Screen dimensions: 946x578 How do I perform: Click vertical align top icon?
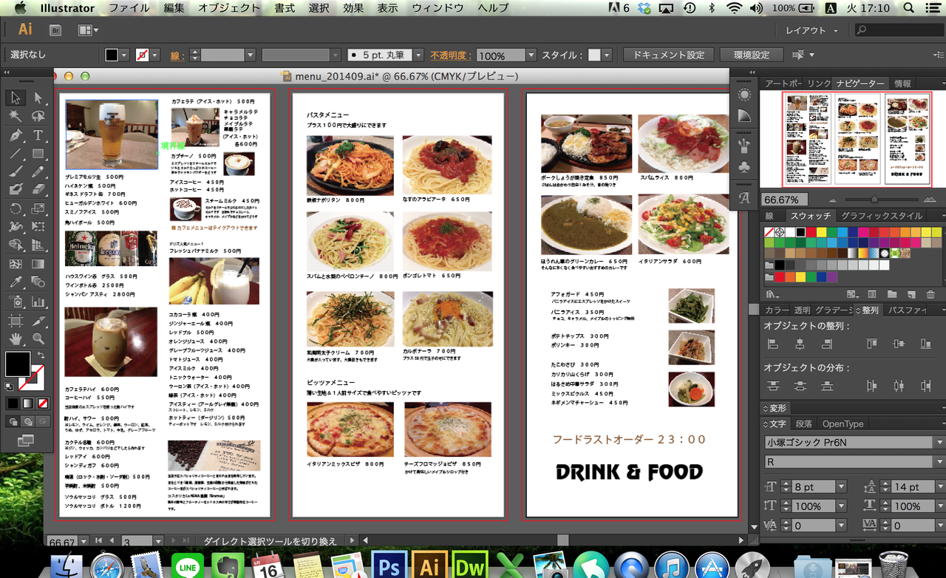[x=872, y=344]
